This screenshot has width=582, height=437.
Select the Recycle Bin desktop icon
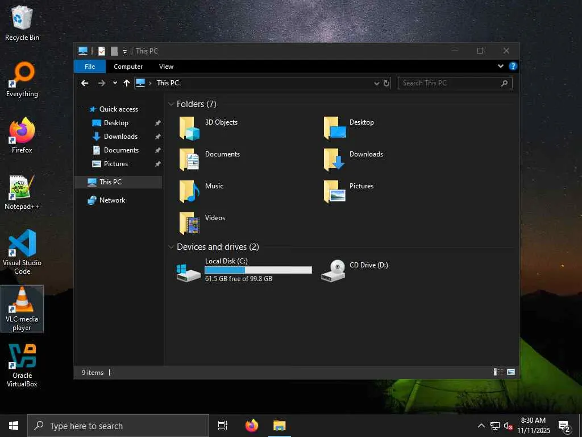click(22, 23)
